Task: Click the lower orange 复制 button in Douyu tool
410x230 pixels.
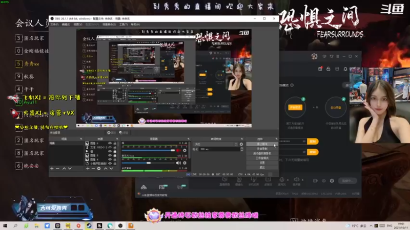Action: pyautogui.click(x=313, y=152)
